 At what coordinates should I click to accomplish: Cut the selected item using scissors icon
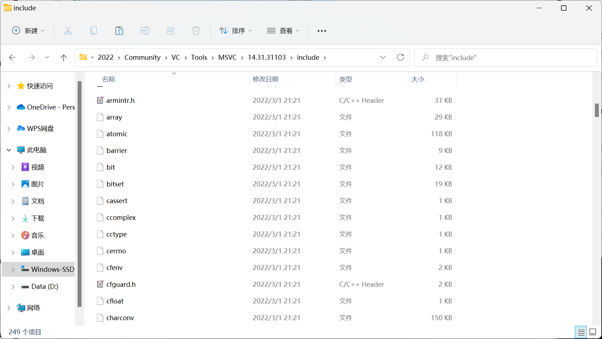[x=68, y=31]
